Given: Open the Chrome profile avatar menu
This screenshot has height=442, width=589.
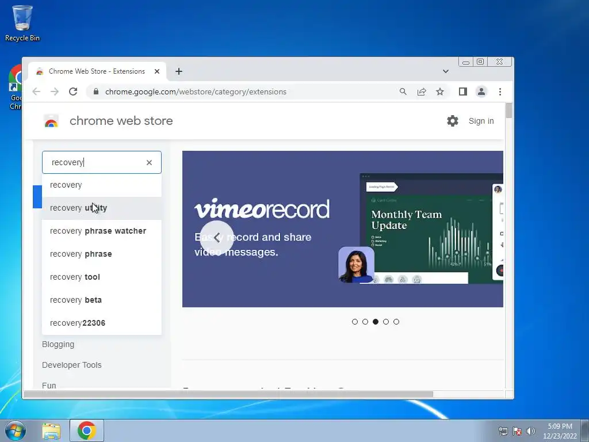Looking at the screenshot, I should [x=481, y=92].
